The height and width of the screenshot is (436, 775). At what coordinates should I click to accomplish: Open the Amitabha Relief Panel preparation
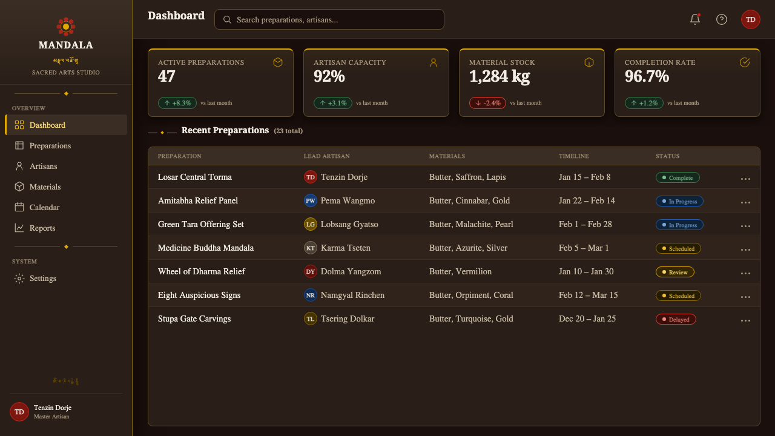coord(198,200)
